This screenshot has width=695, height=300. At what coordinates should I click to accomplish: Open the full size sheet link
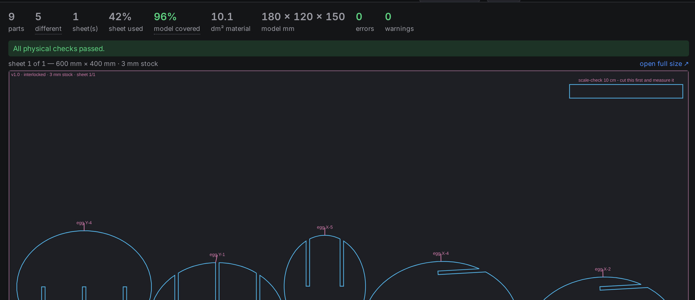(664, 64)
